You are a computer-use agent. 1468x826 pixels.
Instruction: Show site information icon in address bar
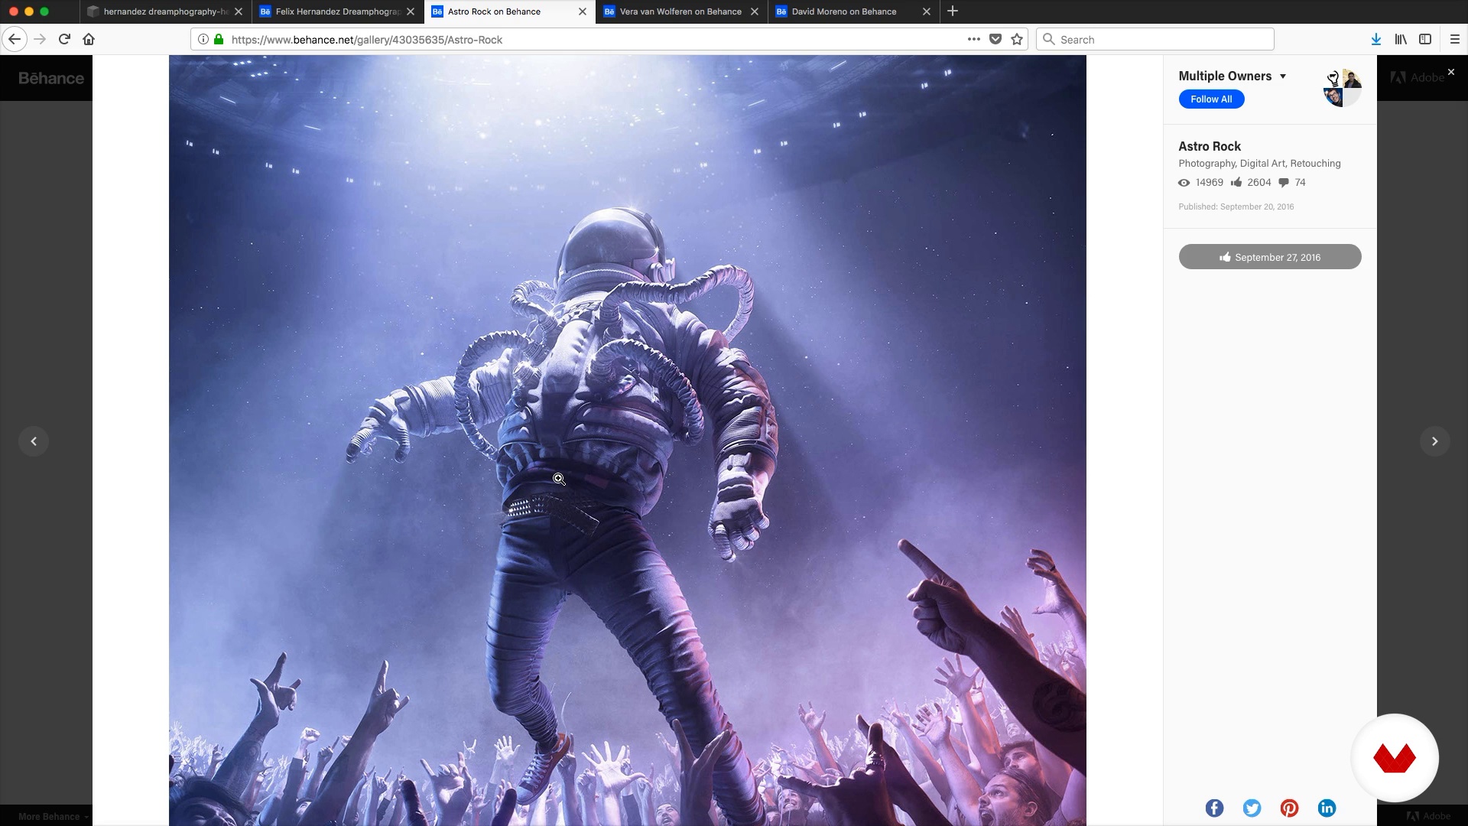(203, 39)
